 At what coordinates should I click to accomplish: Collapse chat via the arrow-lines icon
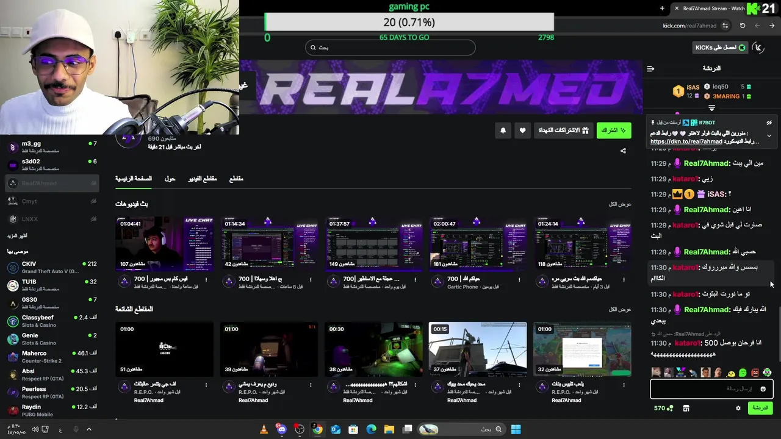click(x=650, y=68)
